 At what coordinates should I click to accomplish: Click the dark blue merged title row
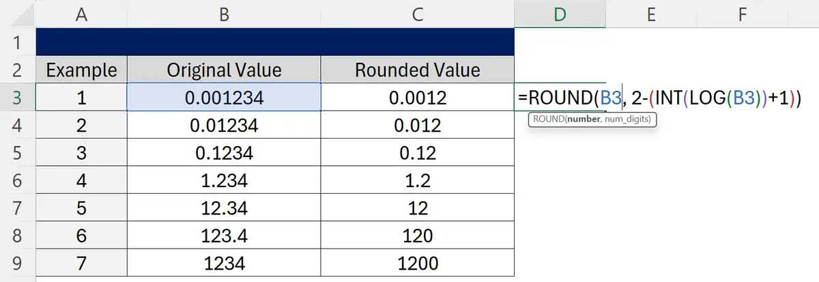click(275, 42)
